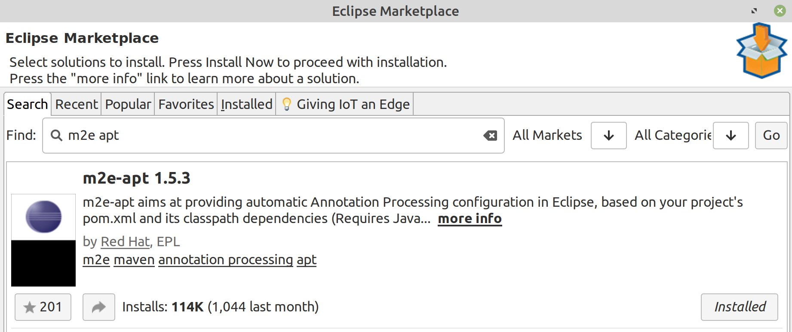792x332 pixels.
Task: Open the Red Hat author link
Action: click(126, 242)
